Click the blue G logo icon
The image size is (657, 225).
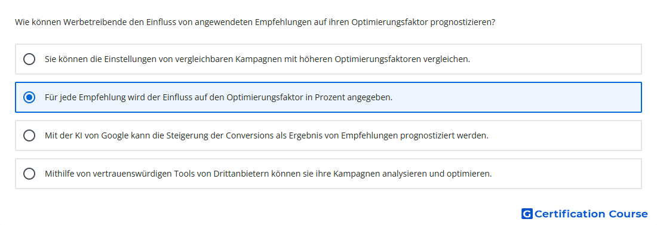[527, 214]
